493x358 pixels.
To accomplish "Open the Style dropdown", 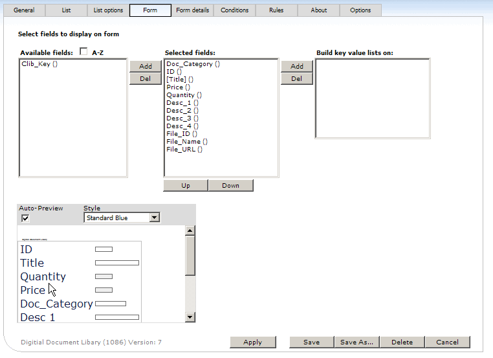I will 122,218.
